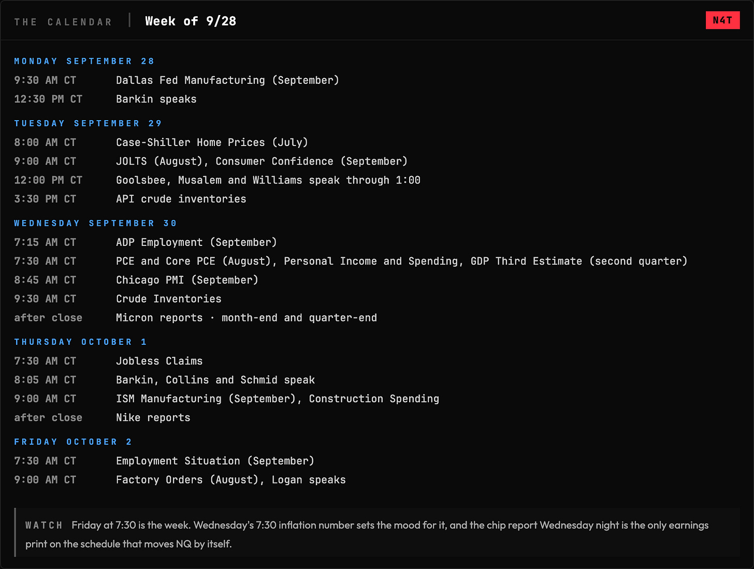Select the 'Week of 9/28' title
This screenshot has width=754, height=569.
click(x=191, y=21)
